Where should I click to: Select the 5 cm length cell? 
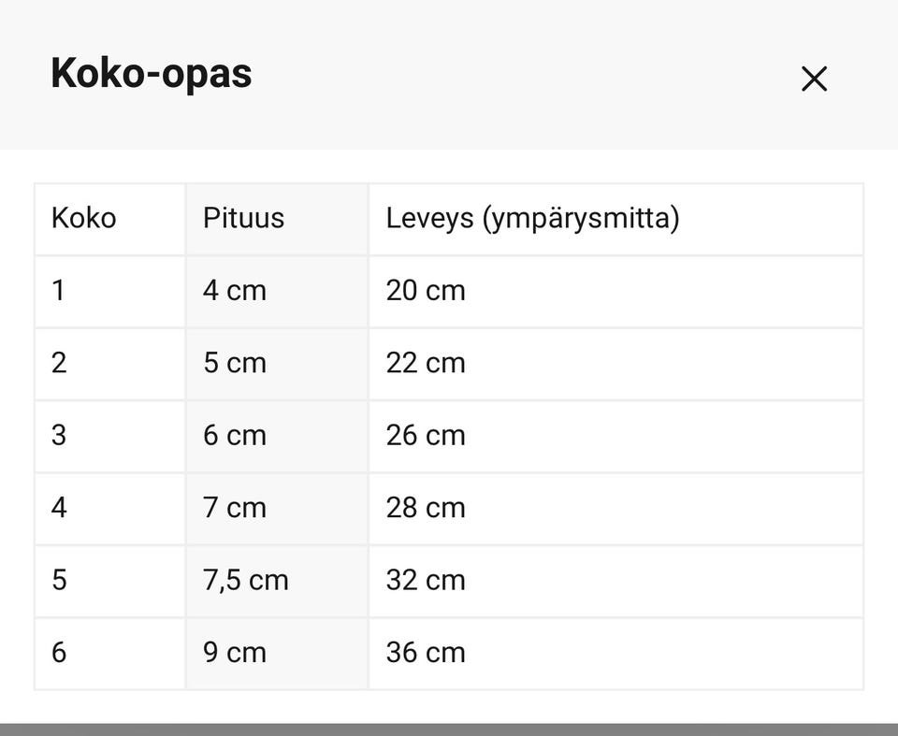coord(277,365)
